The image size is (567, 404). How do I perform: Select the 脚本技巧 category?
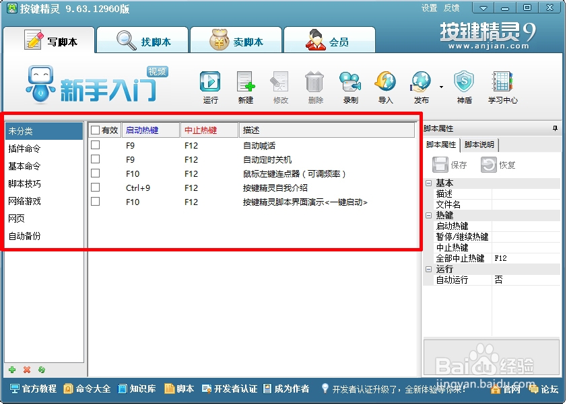click(44, 184)
